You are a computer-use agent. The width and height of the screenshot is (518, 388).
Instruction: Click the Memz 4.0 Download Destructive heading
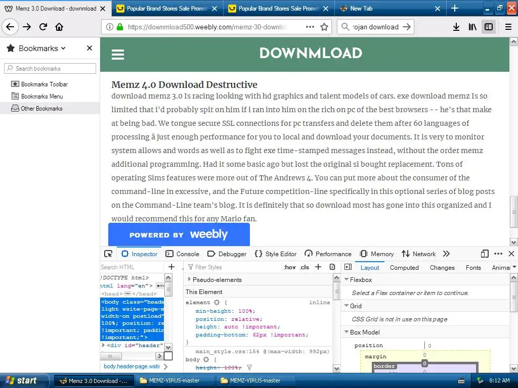[x=184, y=84]
